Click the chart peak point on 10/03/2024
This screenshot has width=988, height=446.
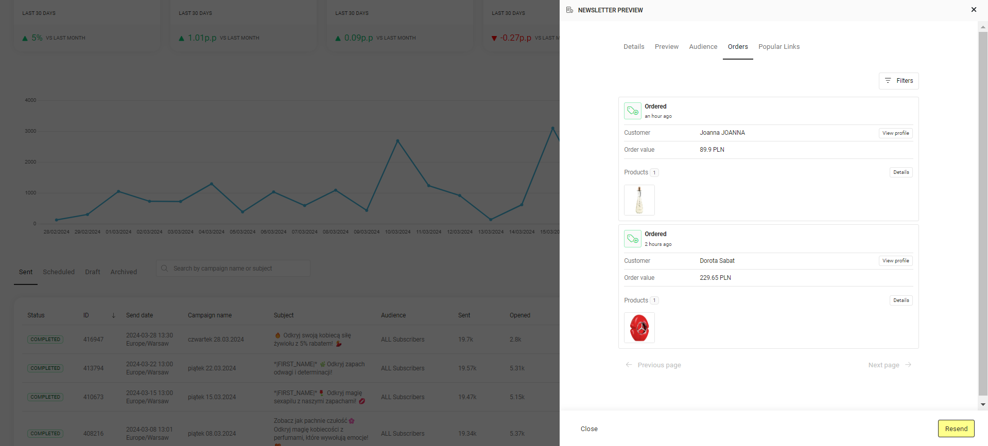[397, 140]
